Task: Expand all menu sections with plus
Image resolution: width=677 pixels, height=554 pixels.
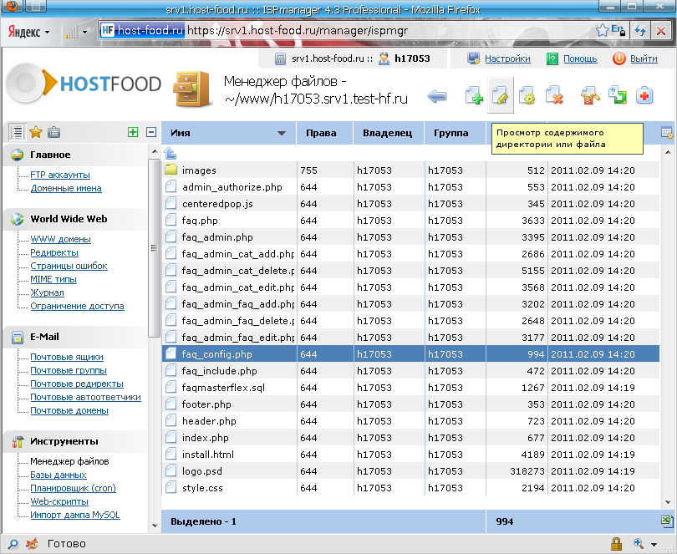Action: click(x=133, y=132)
